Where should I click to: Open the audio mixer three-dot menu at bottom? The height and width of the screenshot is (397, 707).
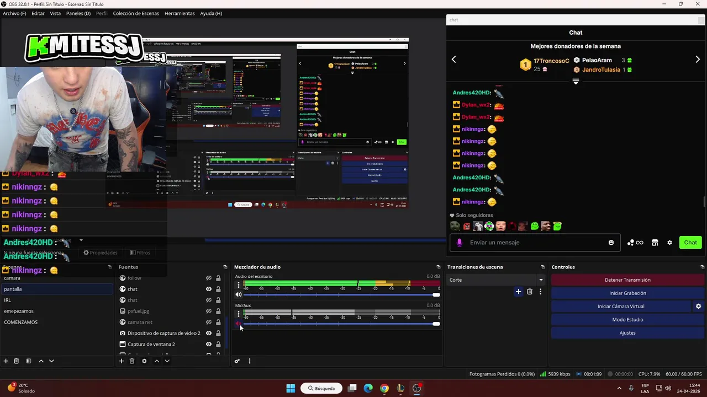coord(249,361)
